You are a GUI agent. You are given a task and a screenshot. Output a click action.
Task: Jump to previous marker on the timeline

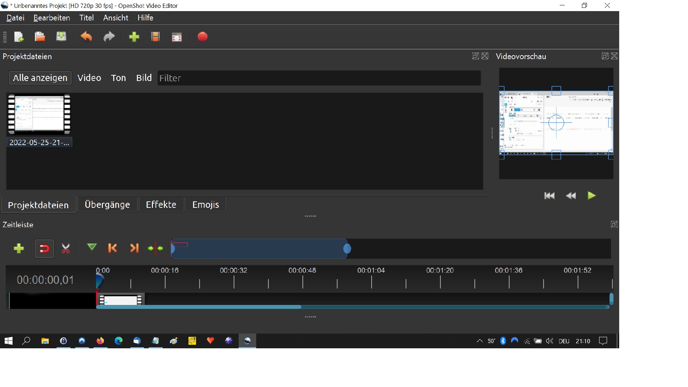pyautogui.click(x=113, y=248)
